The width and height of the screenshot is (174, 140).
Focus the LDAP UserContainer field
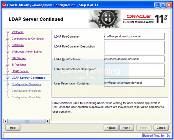point(134,59)
